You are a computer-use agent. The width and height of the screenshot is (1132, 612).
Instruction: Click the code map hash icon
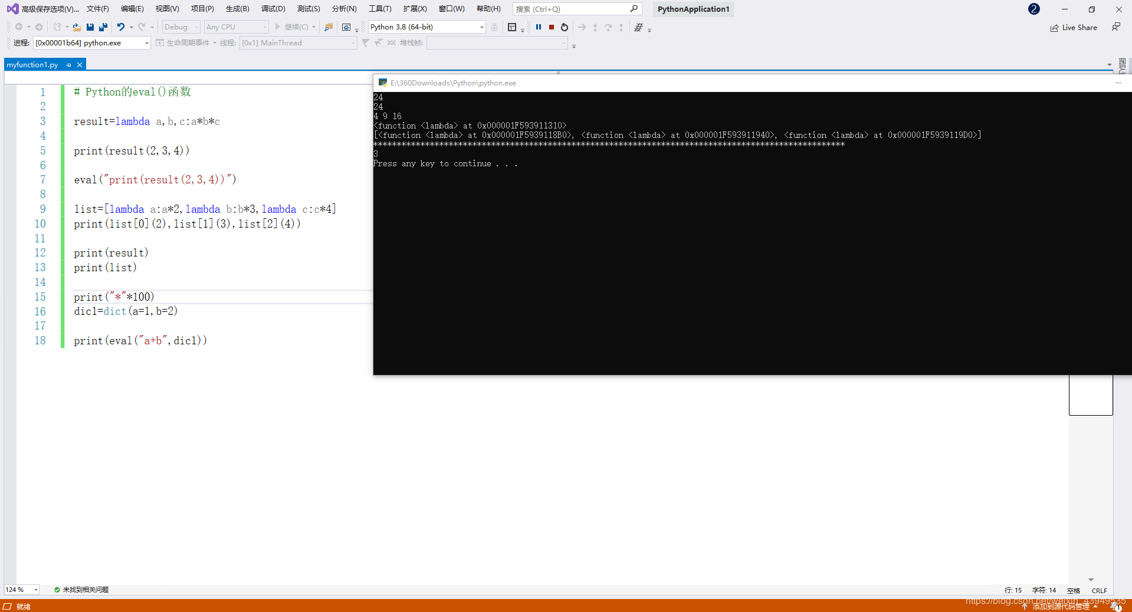[638, 27]
